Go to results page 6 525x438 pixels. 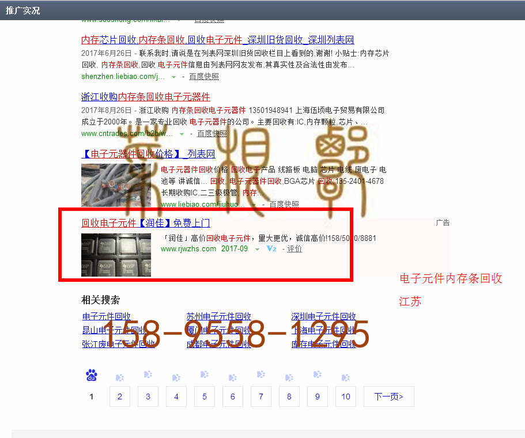[233, 397]
